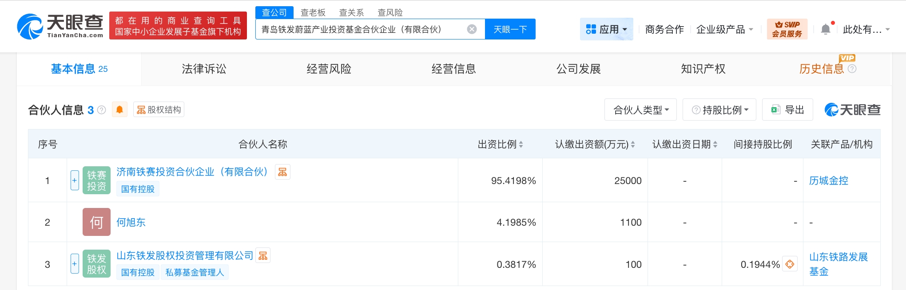Open the 应用 dropdown menu
This screenshot has height=290, width=906.
click(x=606, y=29)
